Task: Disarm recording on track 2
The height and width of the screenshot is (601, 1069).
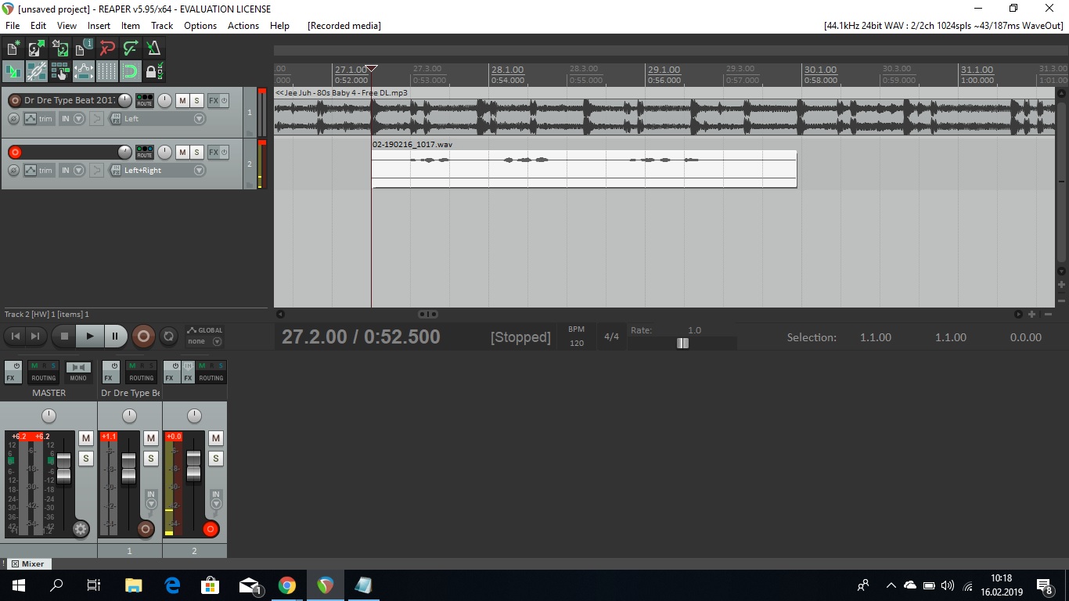Action: pos(15,152)
